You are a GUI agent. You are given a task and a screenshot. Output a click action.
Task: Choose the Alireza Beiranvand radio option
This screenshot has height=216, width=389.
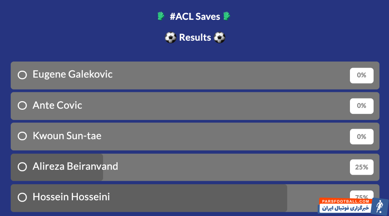click(22, 167)
